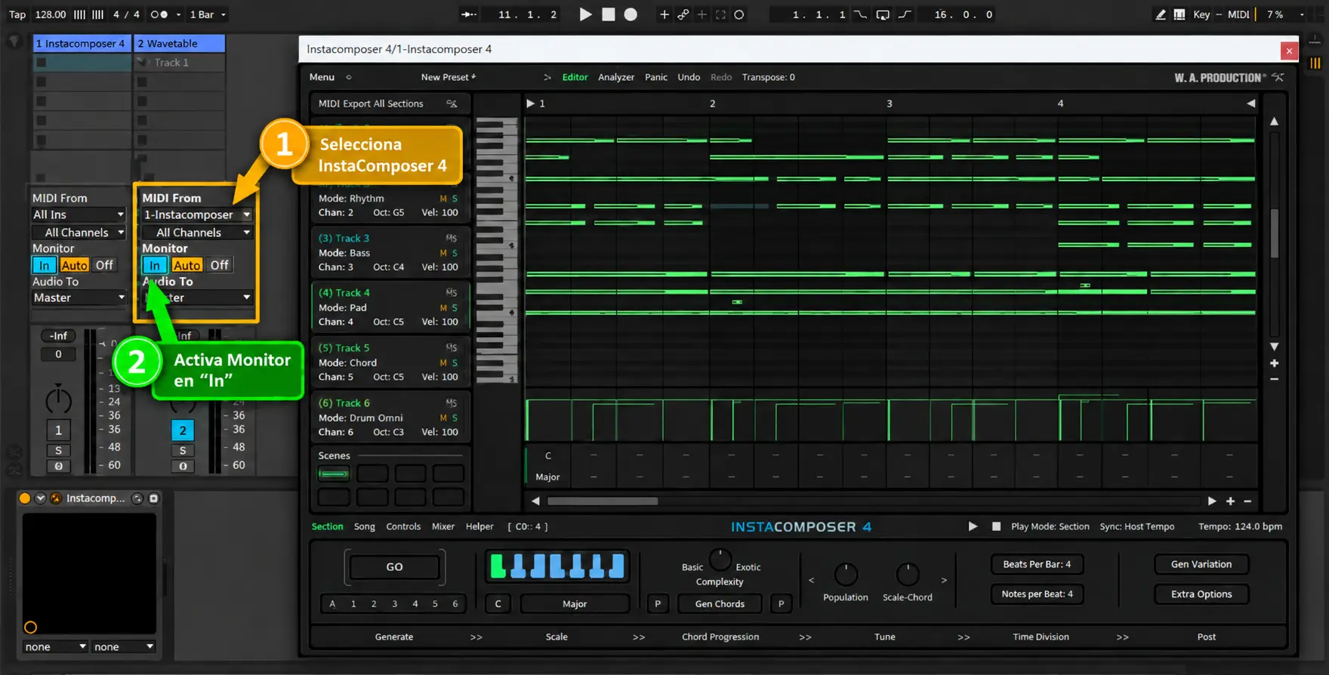Open MIDI From dropdown showing 1-Instacomposer
This screenshot has height=675, width=1329.
point(197,214)
